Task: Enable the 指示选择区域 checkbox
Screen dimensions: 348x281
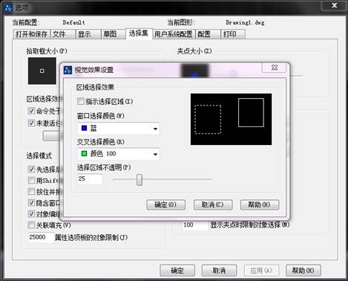Action: [81, 101]
